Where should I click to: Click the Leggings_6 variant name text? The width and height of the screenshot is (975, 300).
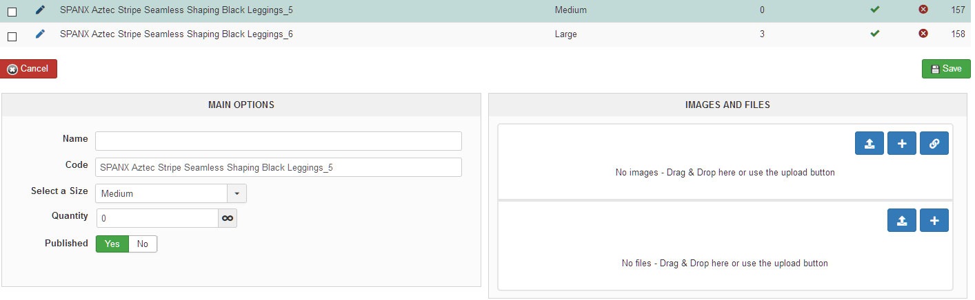pyautogui.click(x=177, y=34)
